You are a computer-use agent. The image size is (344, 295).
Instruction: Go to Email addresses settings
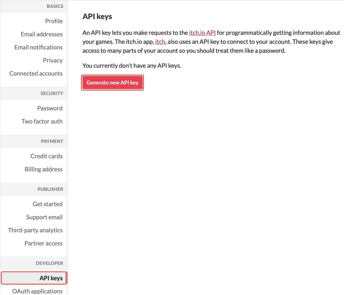[x=42, y=34]
